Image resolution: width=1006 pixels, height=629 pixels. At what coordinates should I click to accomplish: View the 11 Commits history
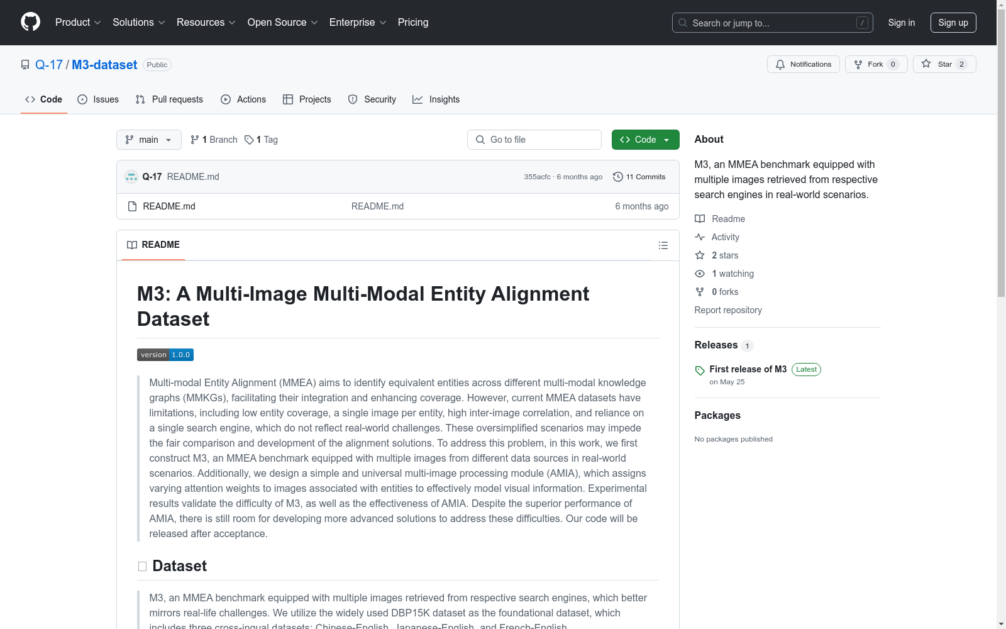(639, 177)
